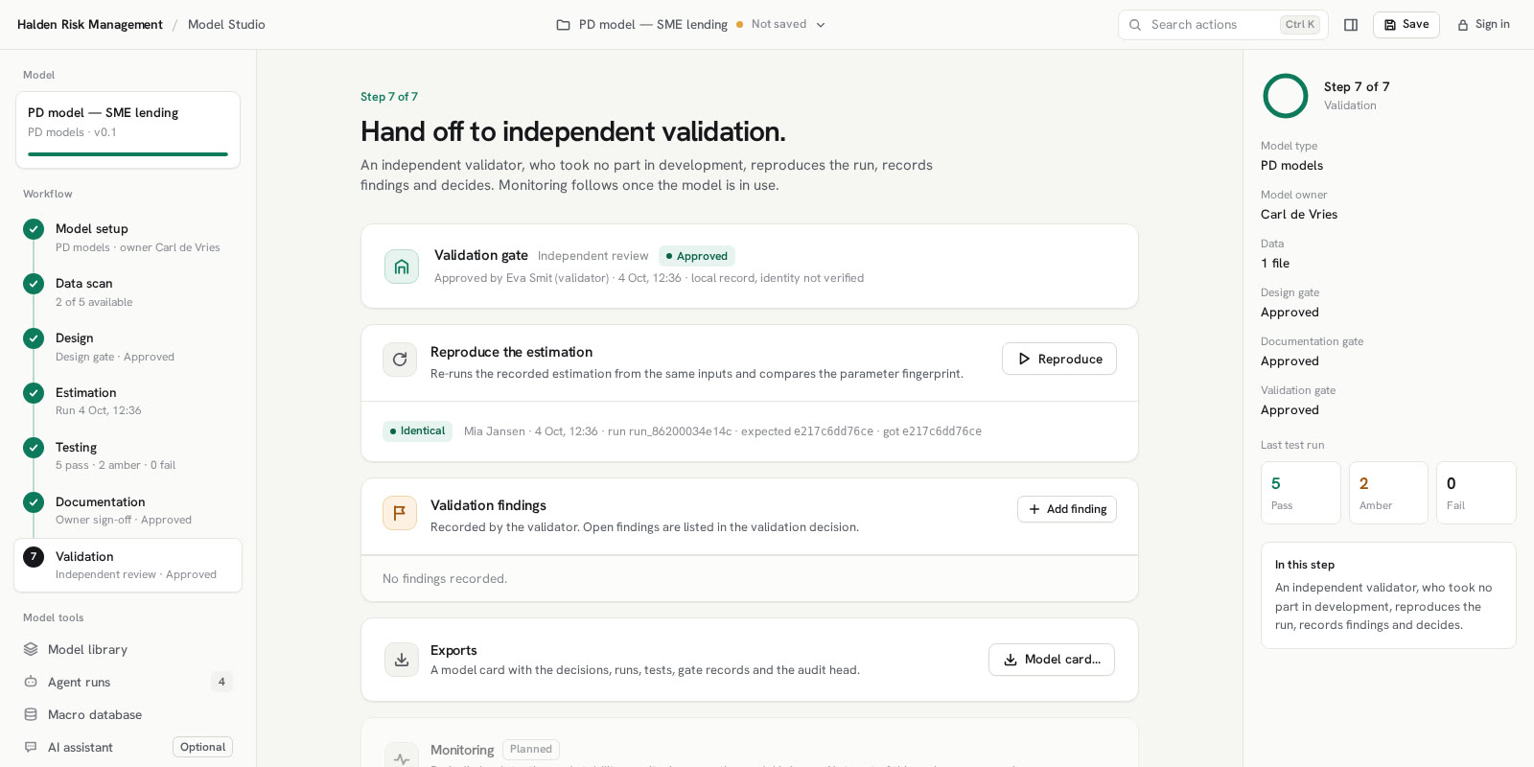Click the flag icon for Validation findings
Viewport: 1534px width, 767px height.
(400, 513)
